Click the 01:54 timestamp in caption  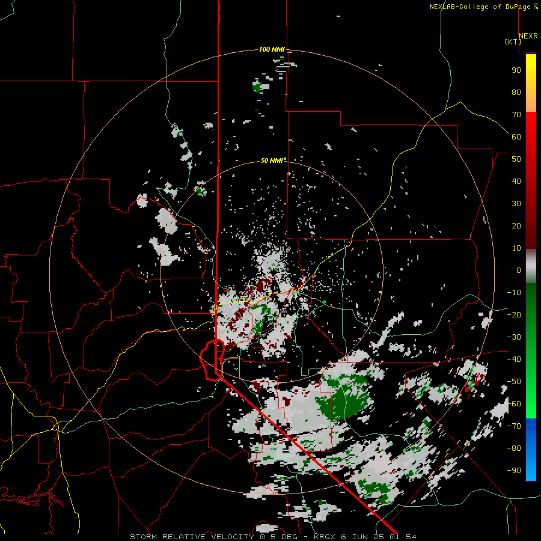(403, 537)
